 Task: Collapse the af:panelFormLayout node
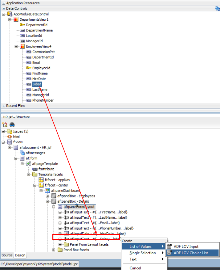coord(54,207)
